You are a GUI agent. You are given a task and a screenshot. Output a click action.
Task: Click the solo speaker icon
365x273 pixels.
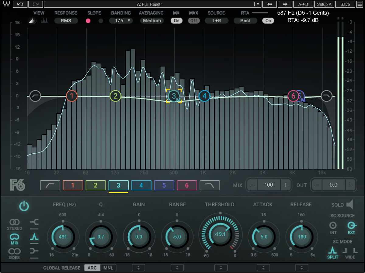(350, 205)
